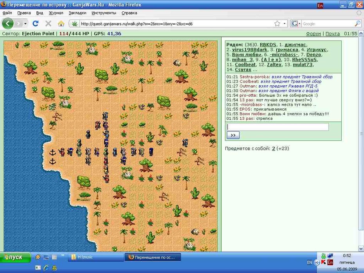Click the page vertical scrollbar up arrow

tap(361, 34)
